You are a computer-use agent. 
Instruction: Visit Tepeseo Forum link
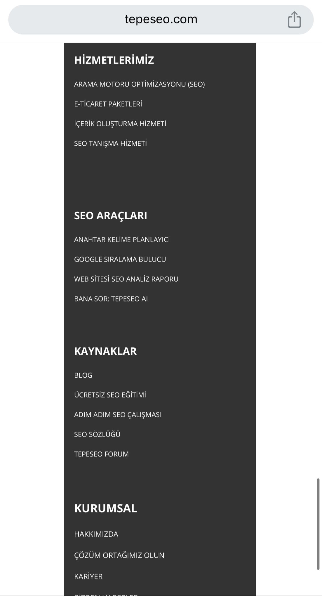pos(101,454)
